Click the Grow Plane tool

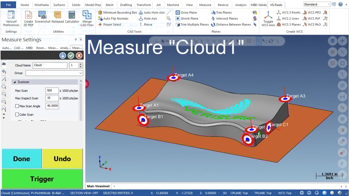[x=186, y=13]
